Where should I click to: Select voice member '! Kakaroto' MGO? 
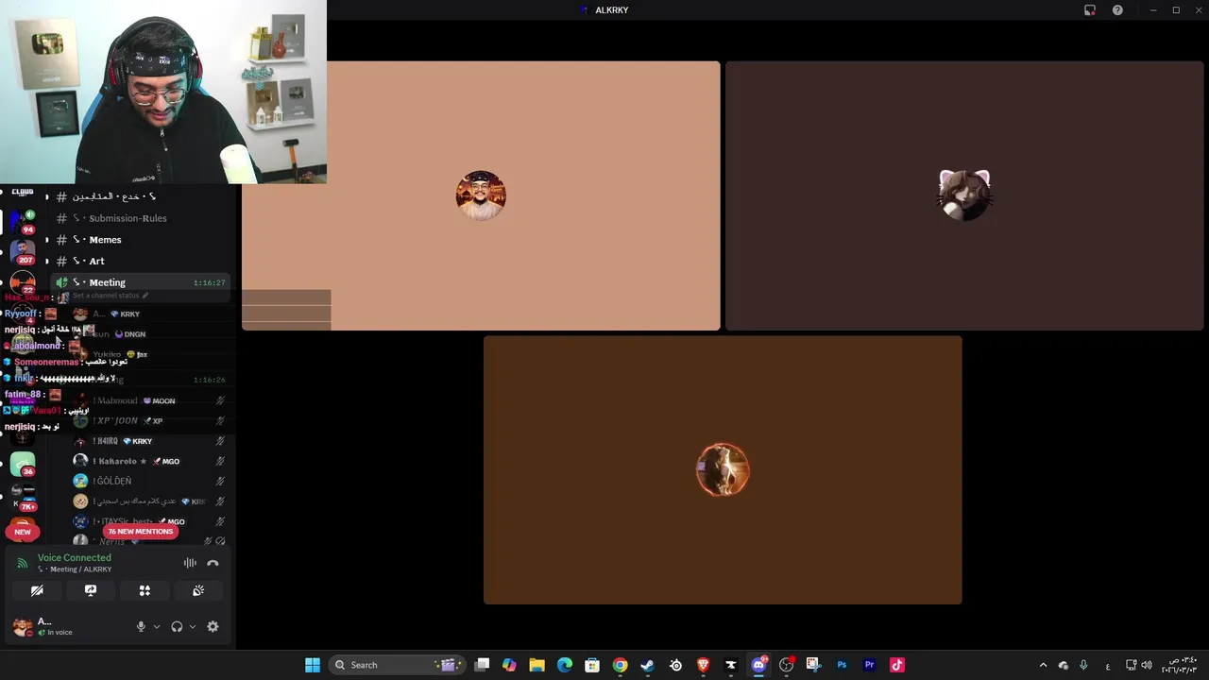[149, 461]
